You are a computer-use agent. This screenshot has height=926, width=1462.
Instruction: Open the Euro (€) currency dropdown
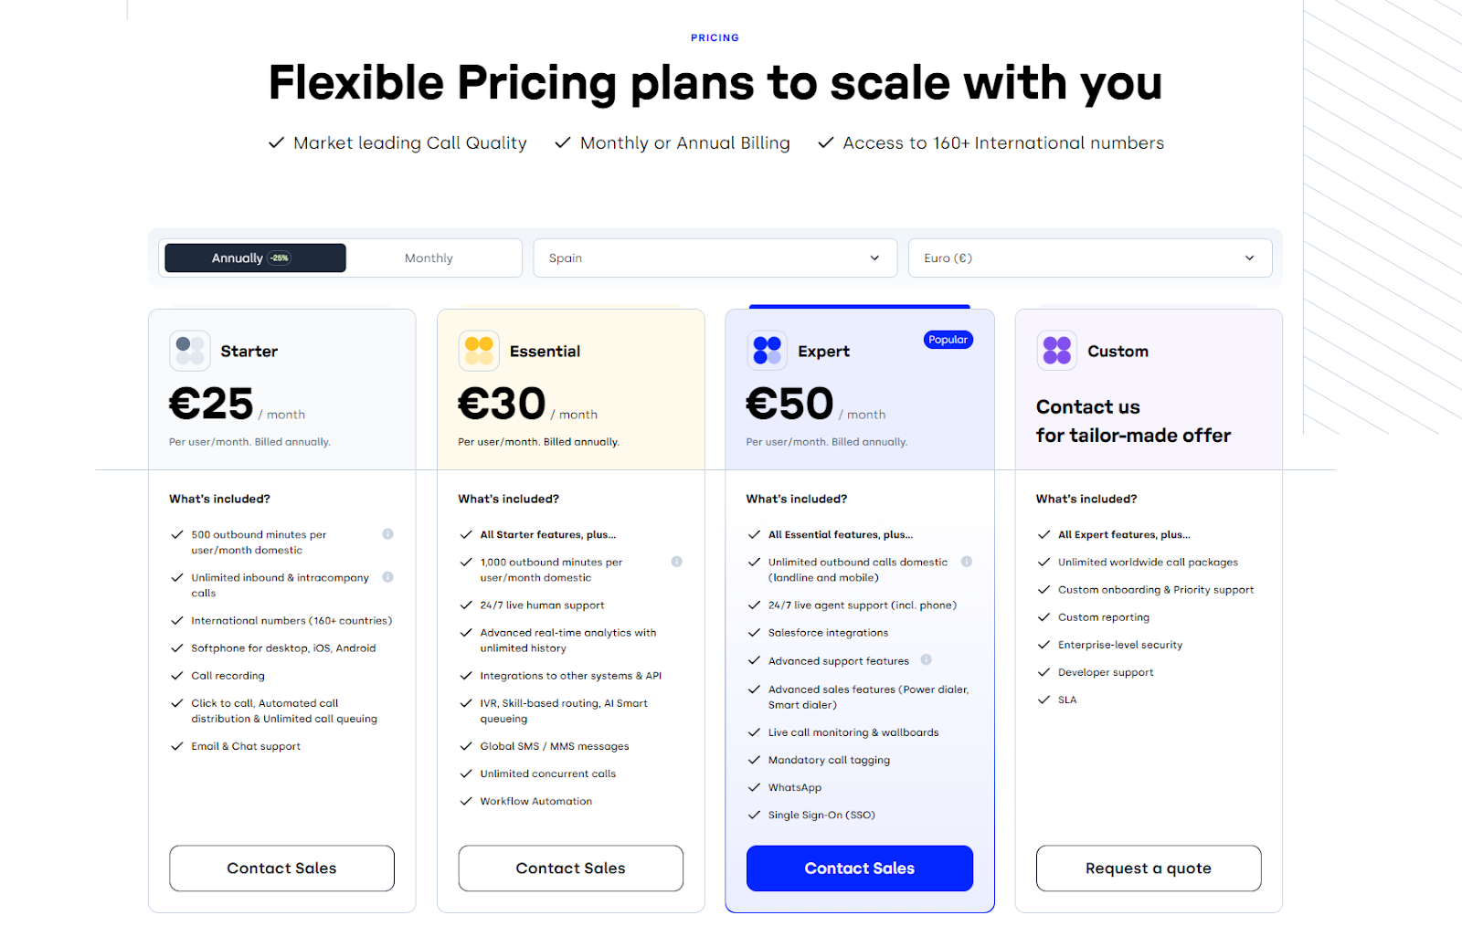click(1089, 258)
